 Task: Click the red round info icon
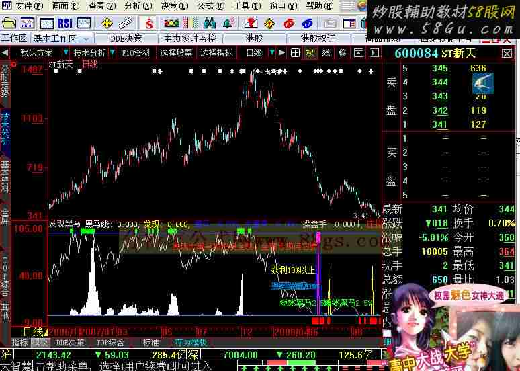pos(289,24)
